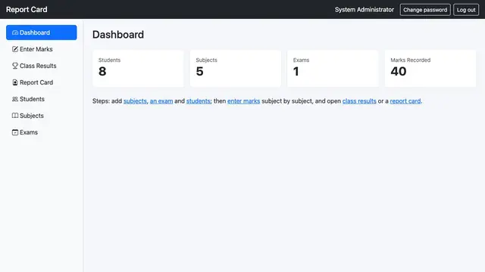Click the Exams count card showing 1

[333, 69]
